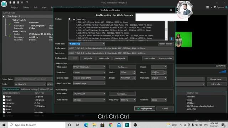Open Microsoft Edge from the taskbar

pyautogui.click(x=86, y=125)
